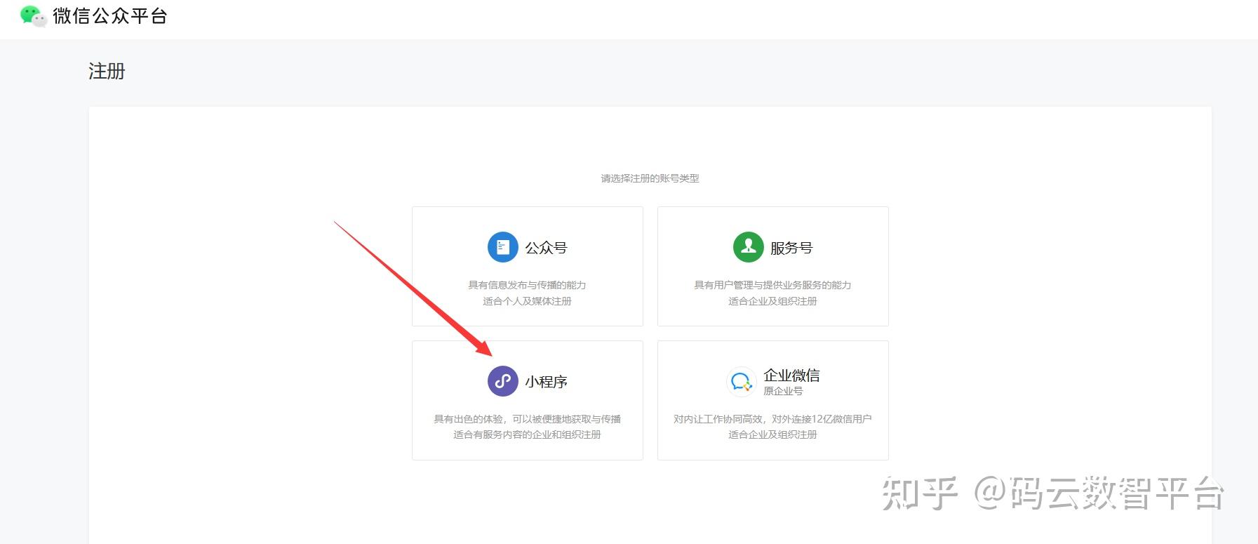Click text 对内让工作协同高效，对外连接12亿微信用户

click(772, 419)
